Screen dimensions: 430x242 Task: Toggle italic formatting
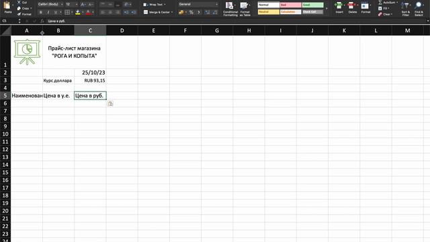[x=48, y=12]
